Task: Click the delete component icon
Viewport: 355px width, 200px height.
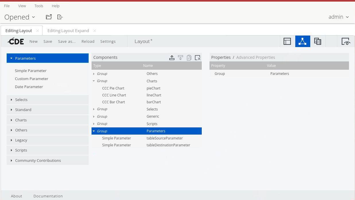Action: [x=197, y=58]
